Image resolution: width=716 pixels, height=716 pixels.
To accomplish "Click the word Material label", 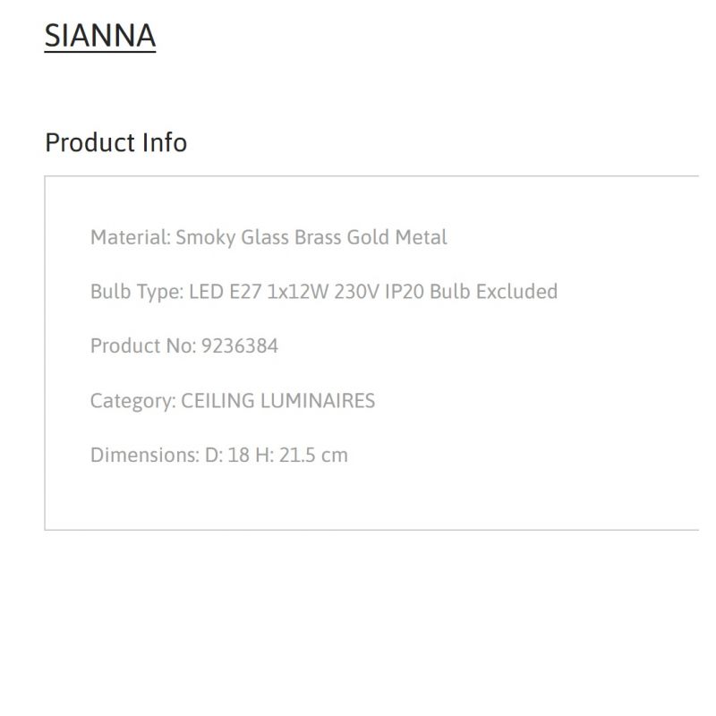I will [x=131, y=237].
